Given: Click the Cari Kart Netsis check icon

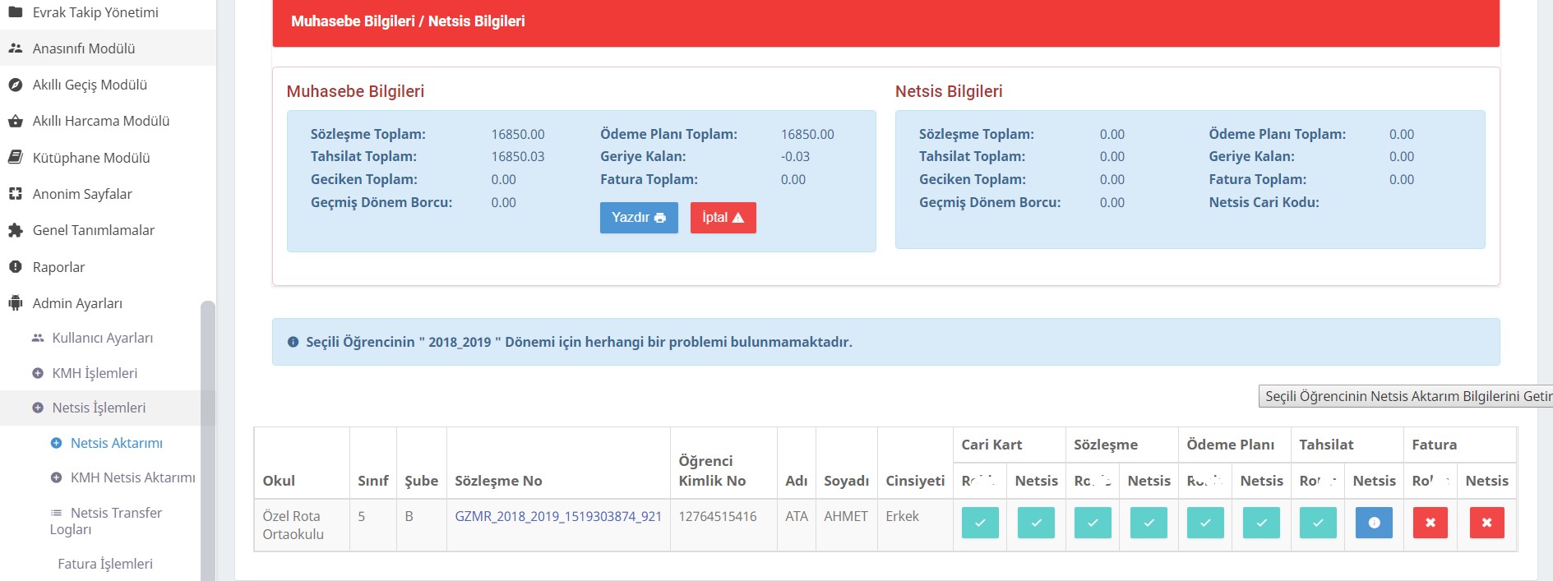Looking at the screenshot, I should pyautogui.click(x=1036, y=523).
